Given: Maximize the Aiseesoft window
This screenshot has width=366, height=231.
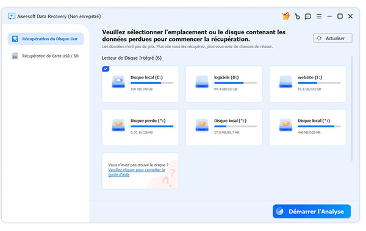Looking at the screenshot, I should pos(340,16).
